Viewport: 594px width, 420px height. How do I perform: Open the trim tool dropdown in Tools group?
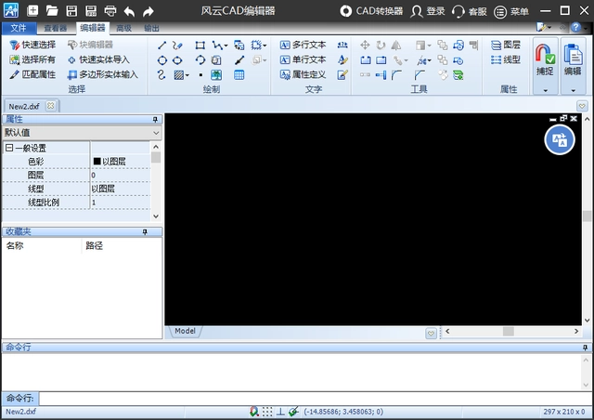[429, 60]
